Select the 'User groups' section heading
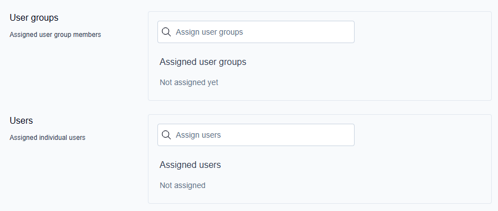The image size is (498, 211). 34,18
